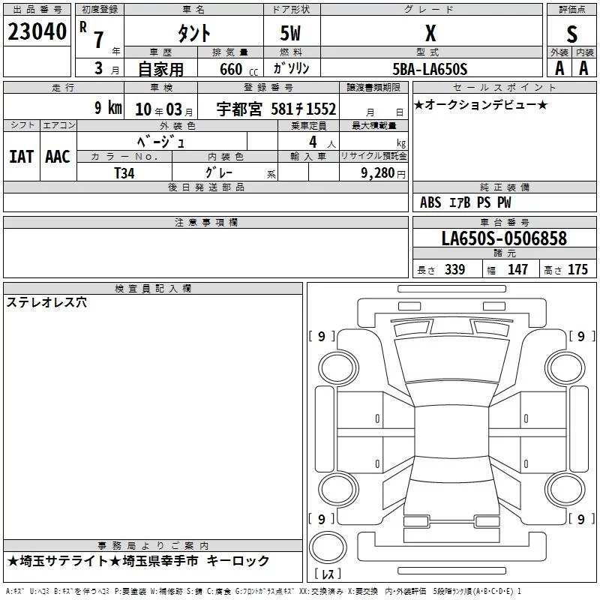600x600 pixels.
Task: Click the A grade under 外装
Action: click(559, 68)
